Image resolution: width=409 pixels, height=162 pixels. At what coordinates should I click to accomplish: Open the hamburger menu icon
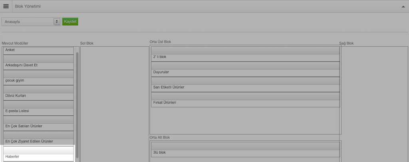tap(6, 6)
